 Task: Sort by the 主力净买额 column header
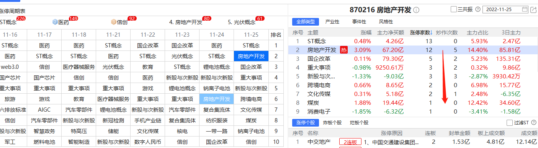[391, 33]
